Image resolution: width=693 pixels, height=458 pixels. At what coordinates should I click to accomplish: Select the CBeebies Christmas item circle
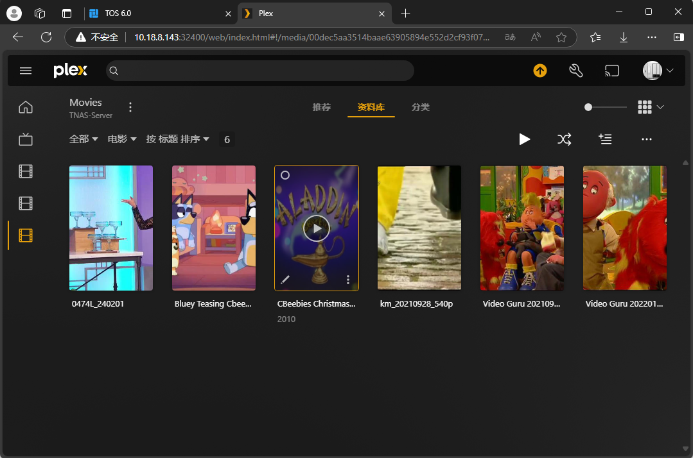pos(285,175)
